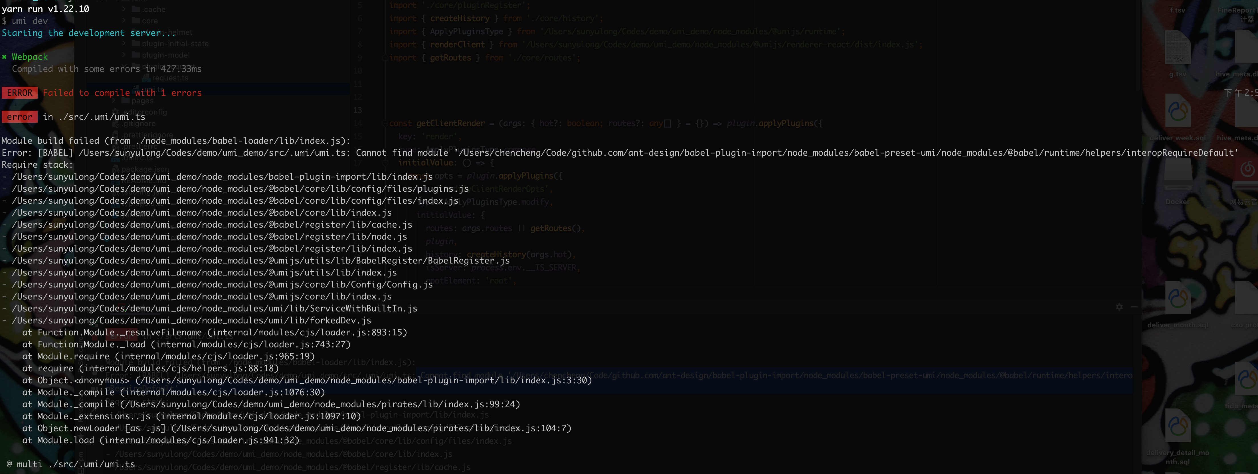The image size is (1258, 474).
Task: Click the 'at Function.Module._load' trace line
Action: [187, 344]
